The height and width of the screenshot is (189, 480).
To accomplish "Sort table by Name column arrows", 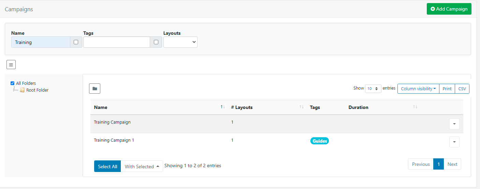I will click(x=223, y=107).
